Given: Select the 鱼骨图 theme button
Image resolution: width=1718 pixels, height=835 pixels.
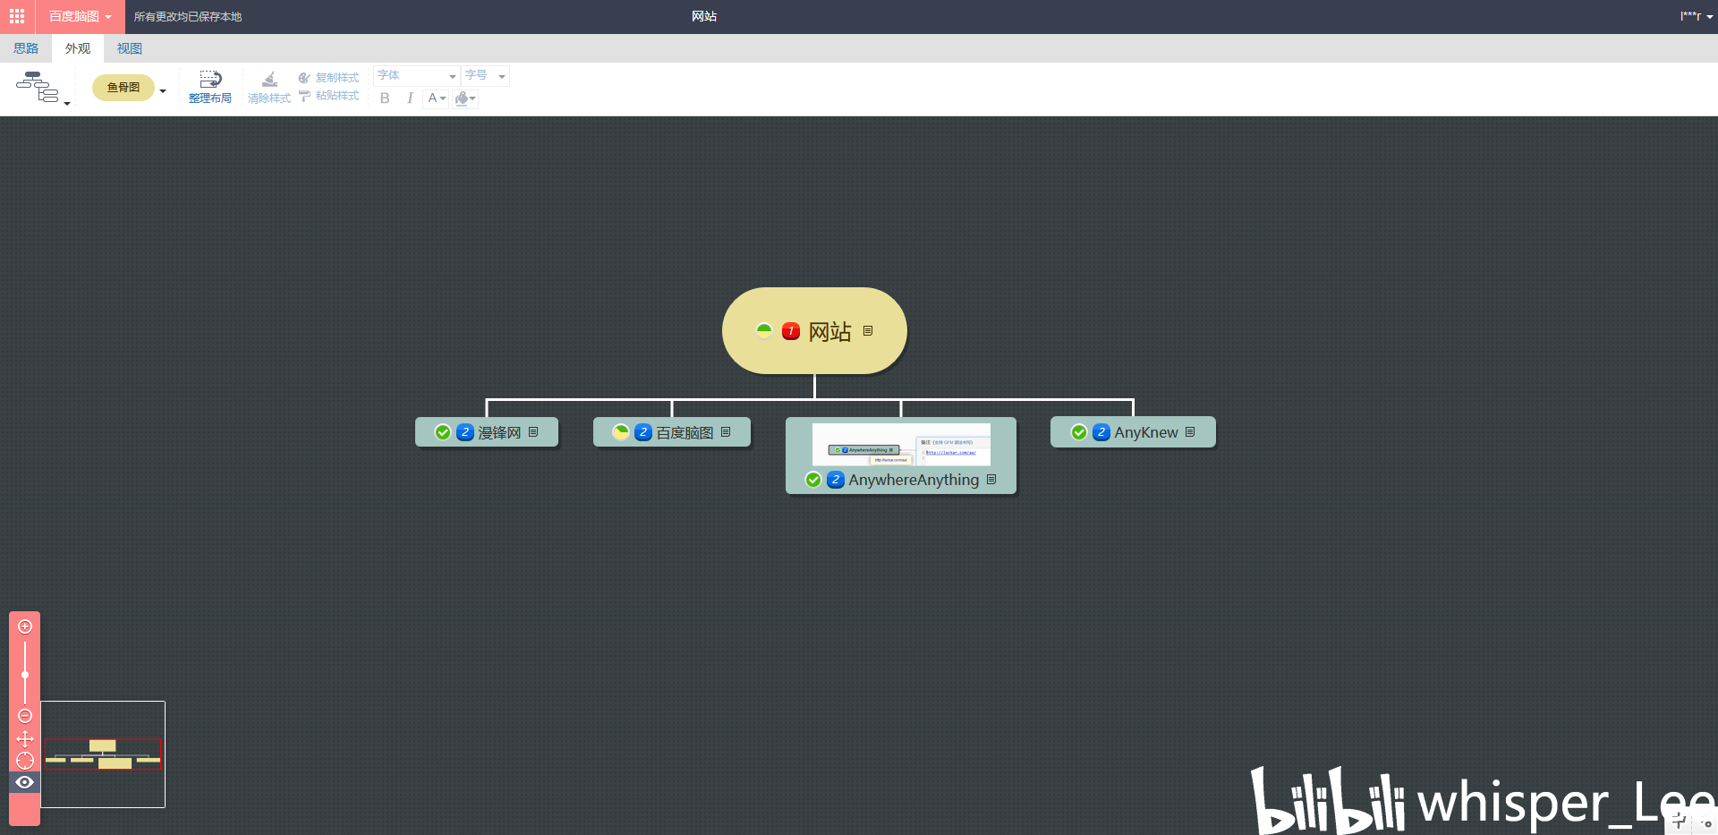Looking at the screenshot, I should [x=123, y=87].
